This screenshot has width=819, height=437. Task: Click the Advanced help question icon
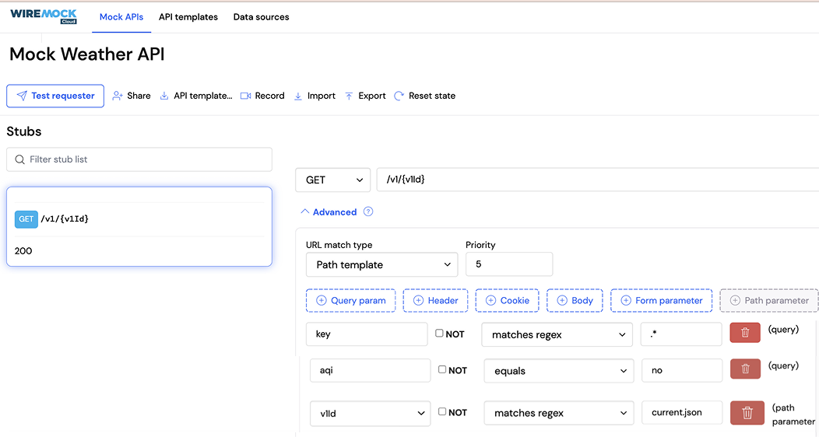(368, 212)
